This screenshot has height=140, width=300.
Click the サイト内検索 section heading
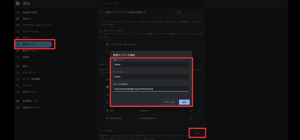(106, 131)
